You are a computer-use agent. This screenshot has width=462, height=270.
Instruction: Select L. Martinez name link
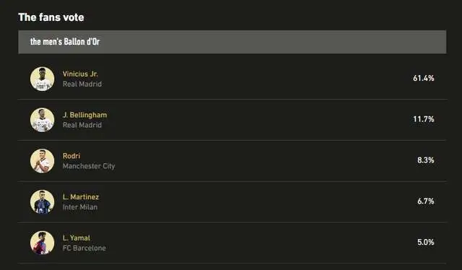pos(81,197)
